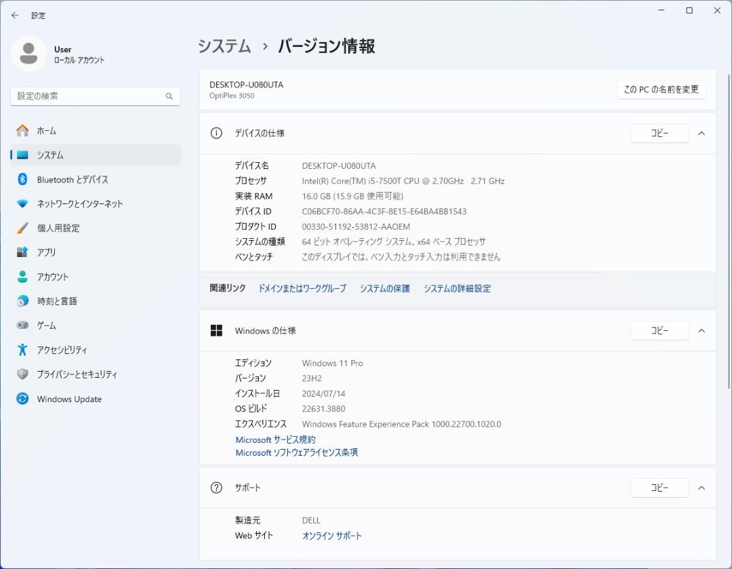This screenshot has height=569, width=732.
Task: Open the User ローカル アカウント profile
Action: click(x=58, y=54)
